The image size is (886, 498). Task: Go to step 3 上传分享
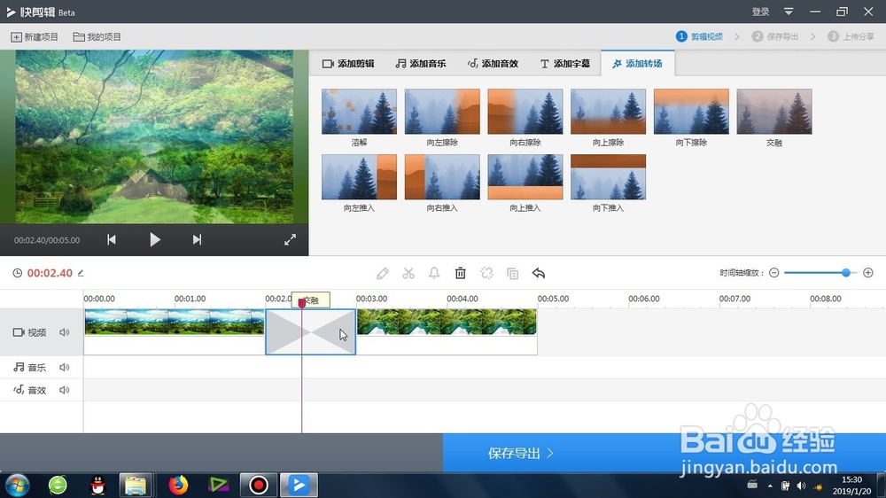tap(851, 36)
